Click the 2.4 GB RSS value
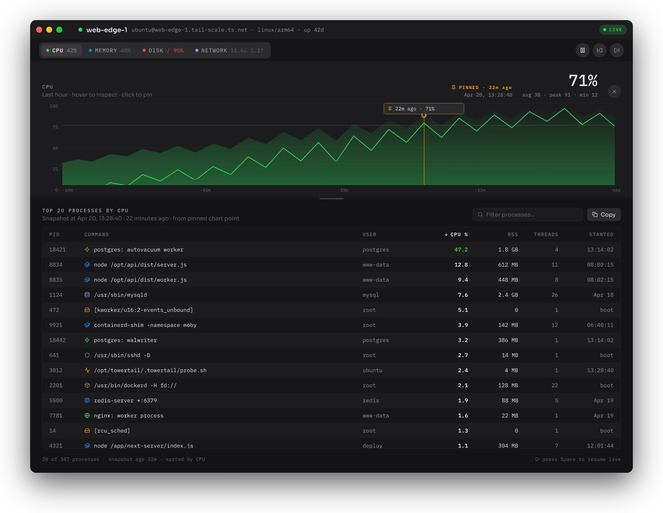Screen dimensions: 663x513 (x=508, y=295)
